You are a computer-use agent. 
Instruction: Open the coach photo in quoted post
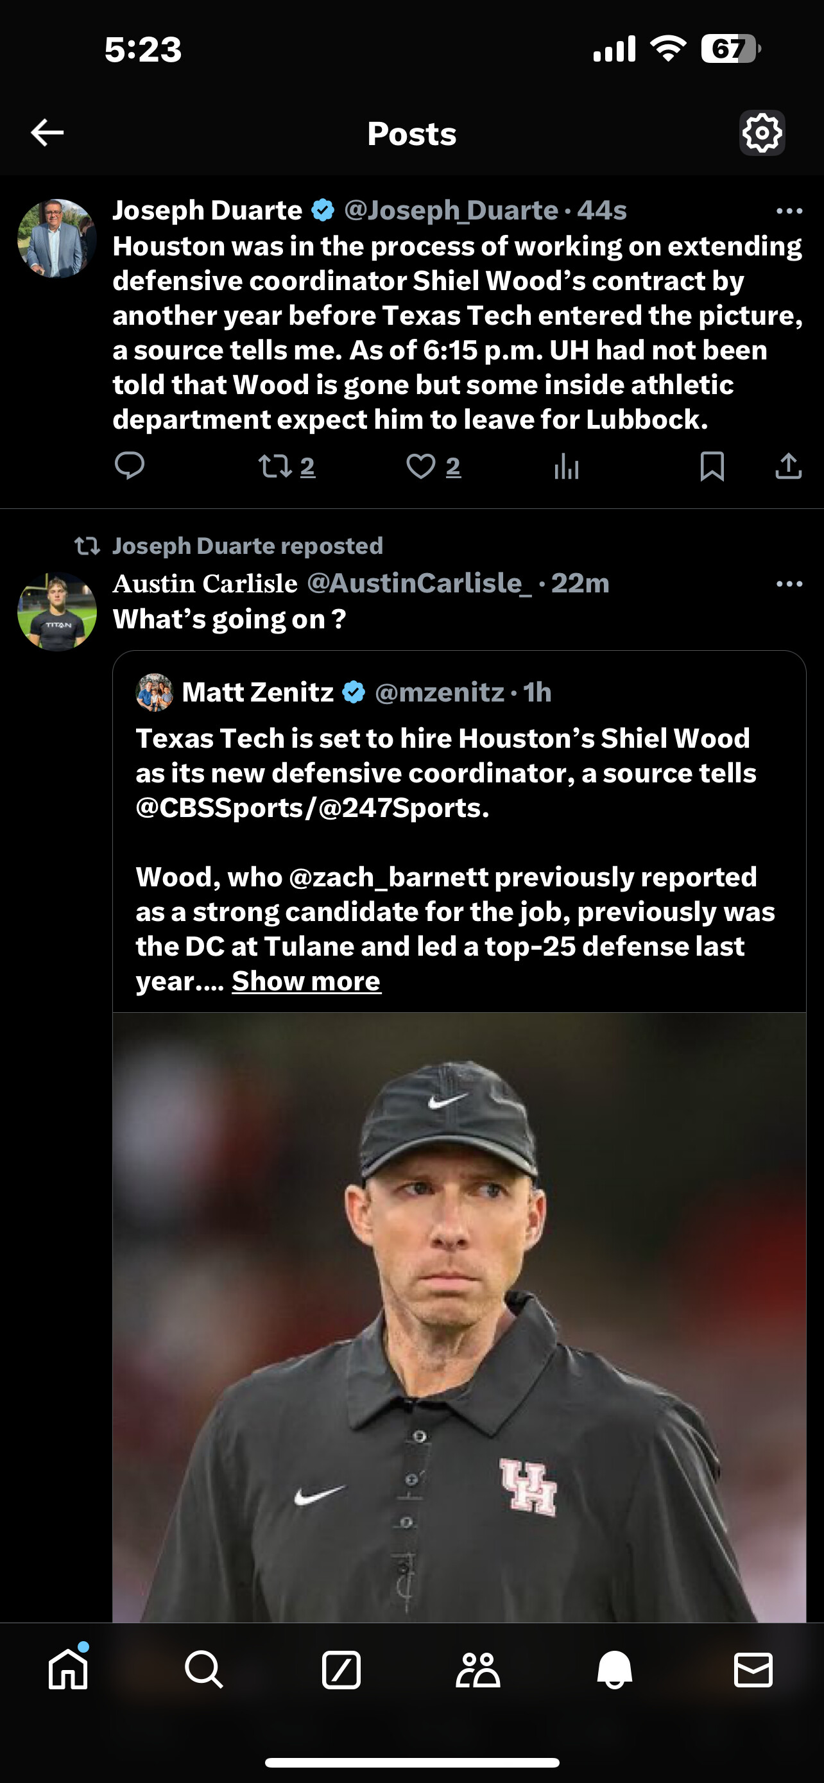[x=459, y=1315]
